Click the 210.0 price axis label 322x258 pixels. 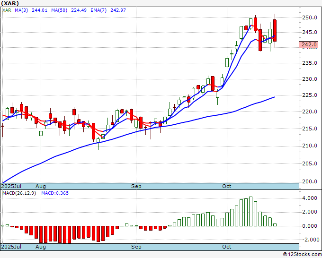click(310, 146)
